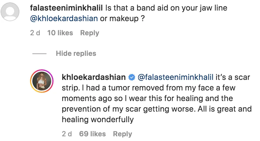Click the 'healing wonderfully' text in the reply
Screen dimensions: 260x141
click(98, 120)
